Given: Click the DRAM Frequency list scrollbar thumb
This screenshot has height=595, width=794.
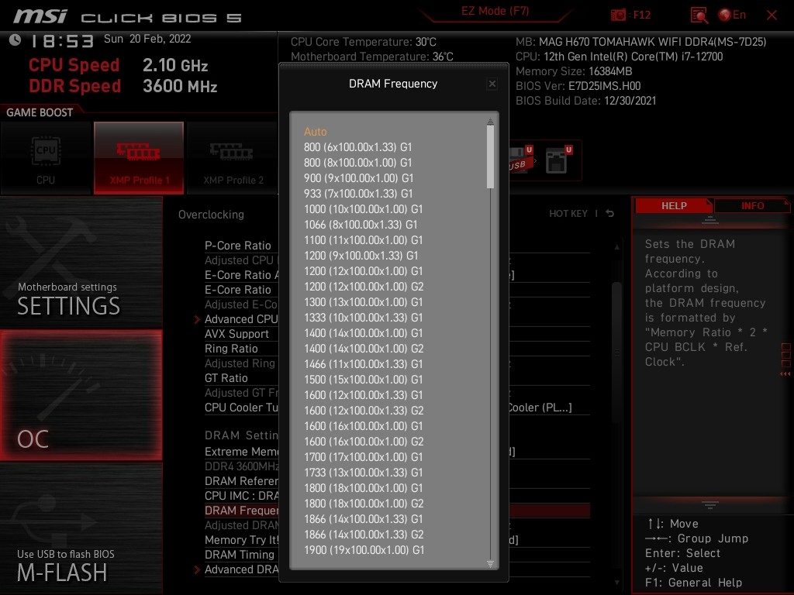Looking at the screenshot, I should [490, 156].
